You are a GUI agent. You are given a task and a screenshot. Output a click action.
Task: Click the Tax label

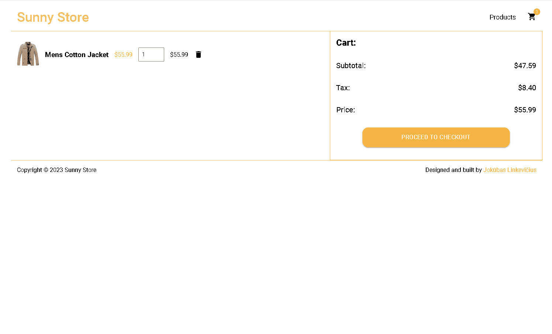click(x=343, y=88)
